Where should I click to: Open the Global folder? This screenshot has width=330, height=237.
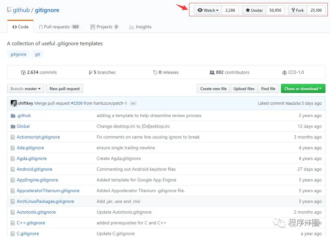point(23,126)
